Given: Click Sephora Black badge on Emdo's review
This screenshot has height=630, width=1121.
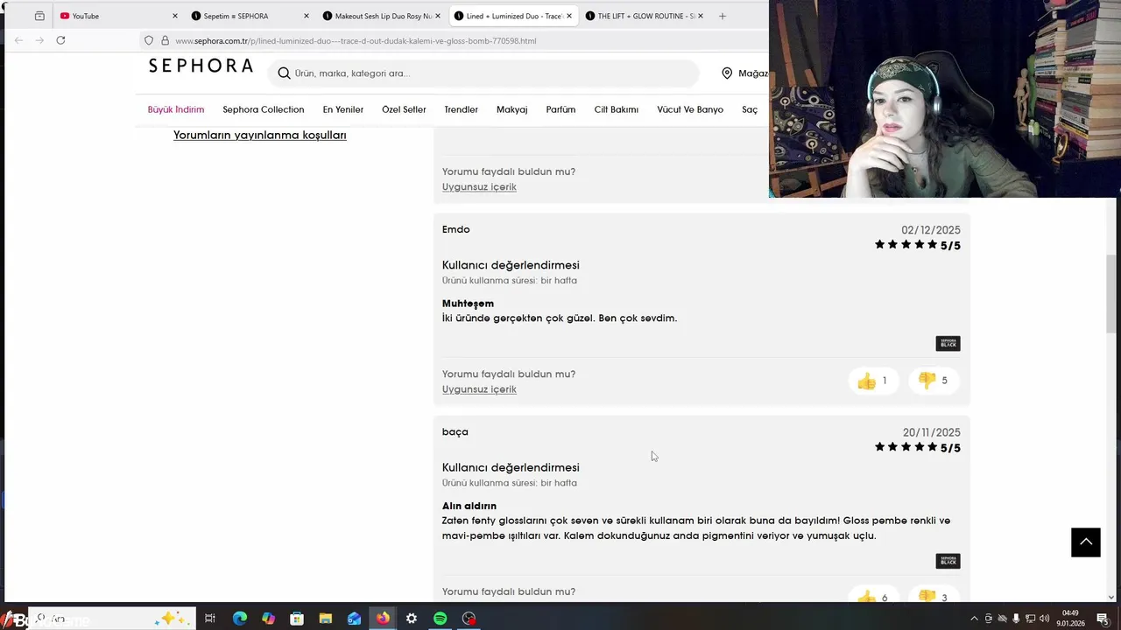Looking at the screenshot, I should click(x=948, y=343).
